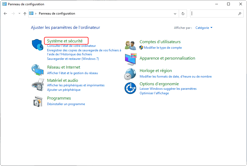Click the Panneau de configuration breadcrumb
The width and height of the screenshot is (247, 166).
(x=57, y=14)
